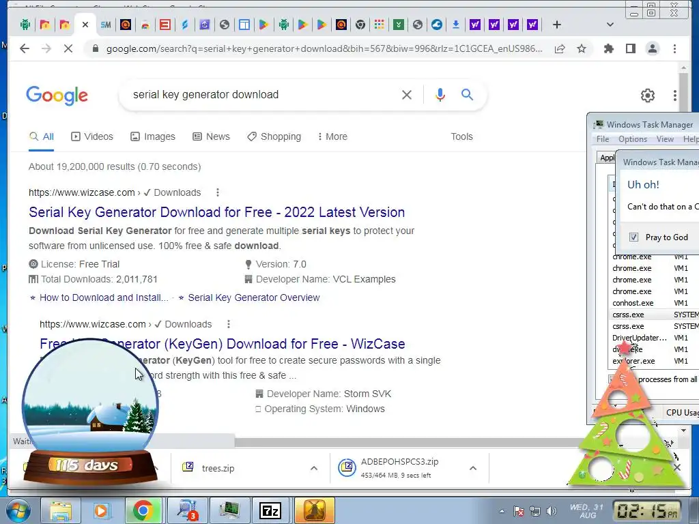Open Task Manager View menu

click(x=665, y=139)
